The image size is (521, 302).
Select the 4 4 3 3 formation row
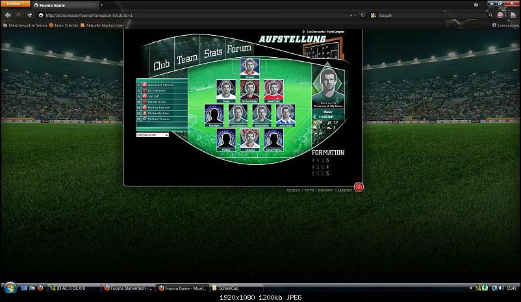pyautogui.click(x=320, y=160)
